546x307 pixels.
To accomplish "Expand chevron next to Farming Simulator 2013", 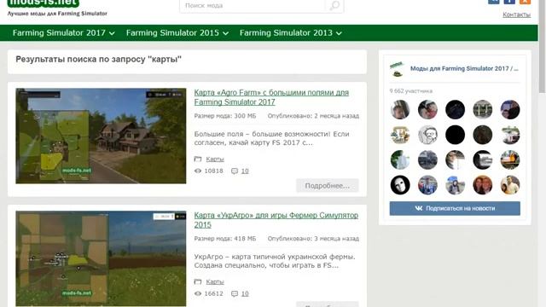I will (x=339, y=33).
